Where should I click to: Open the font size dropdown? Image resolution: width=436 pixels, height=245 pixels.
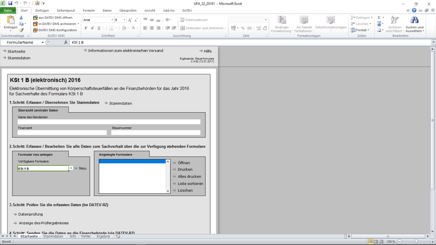(124, 20)
